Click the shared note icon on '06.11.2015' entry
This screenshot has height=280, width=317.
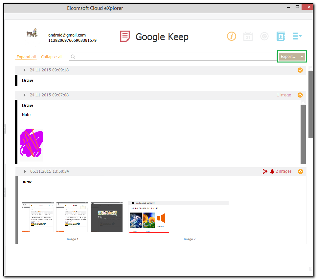[x=265, y=171]
